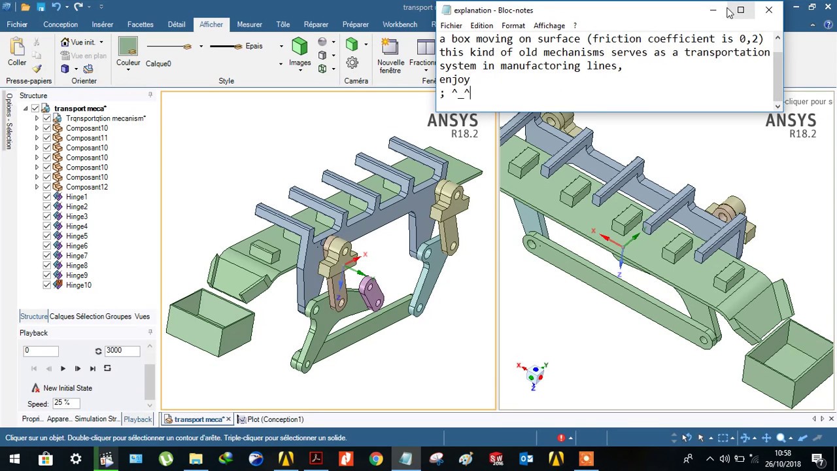
Task: Open the Conception ribbon tab
Action: [60, 24]
